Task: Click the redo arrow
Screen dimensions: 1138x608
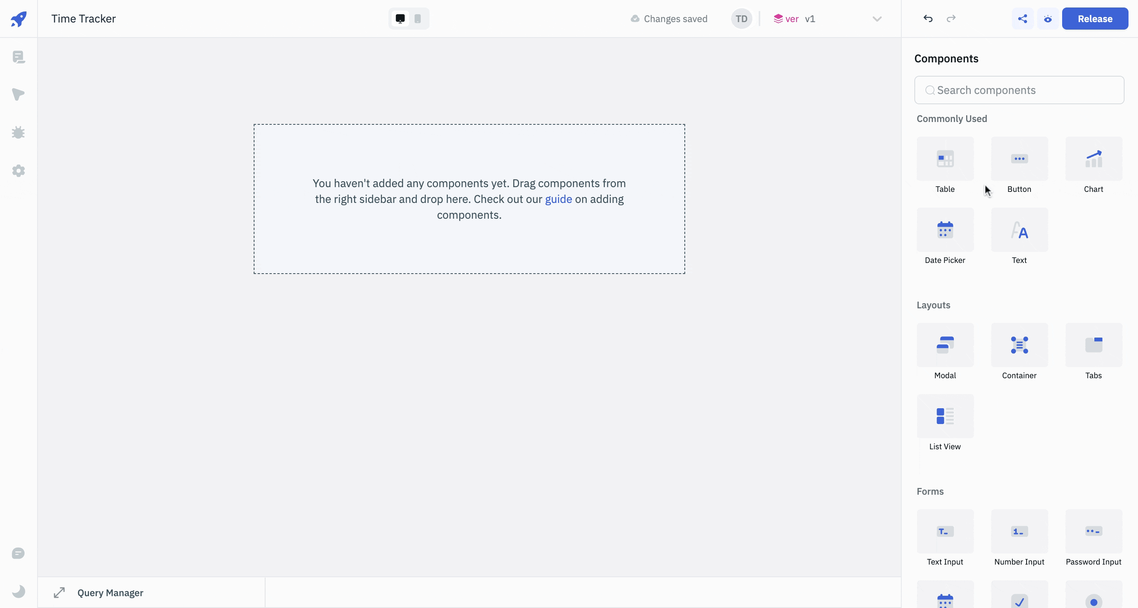Action: pos(951,19)
